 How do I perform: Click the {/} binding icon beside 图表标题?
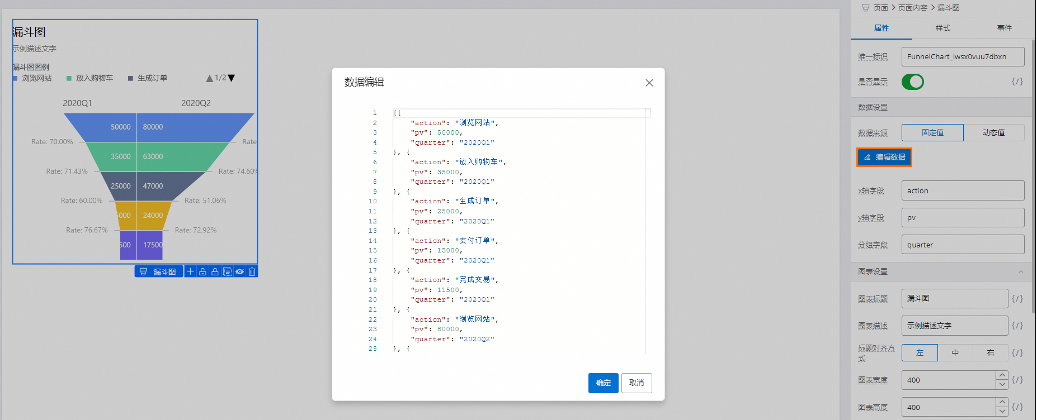tap(1017, 299)
